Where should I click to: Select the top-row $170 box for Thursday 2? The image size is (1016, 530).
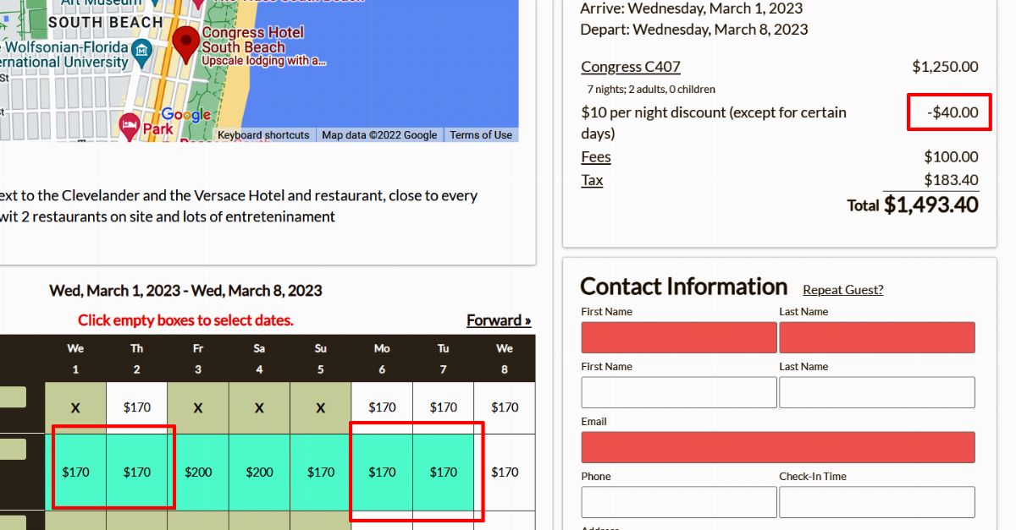137,407
